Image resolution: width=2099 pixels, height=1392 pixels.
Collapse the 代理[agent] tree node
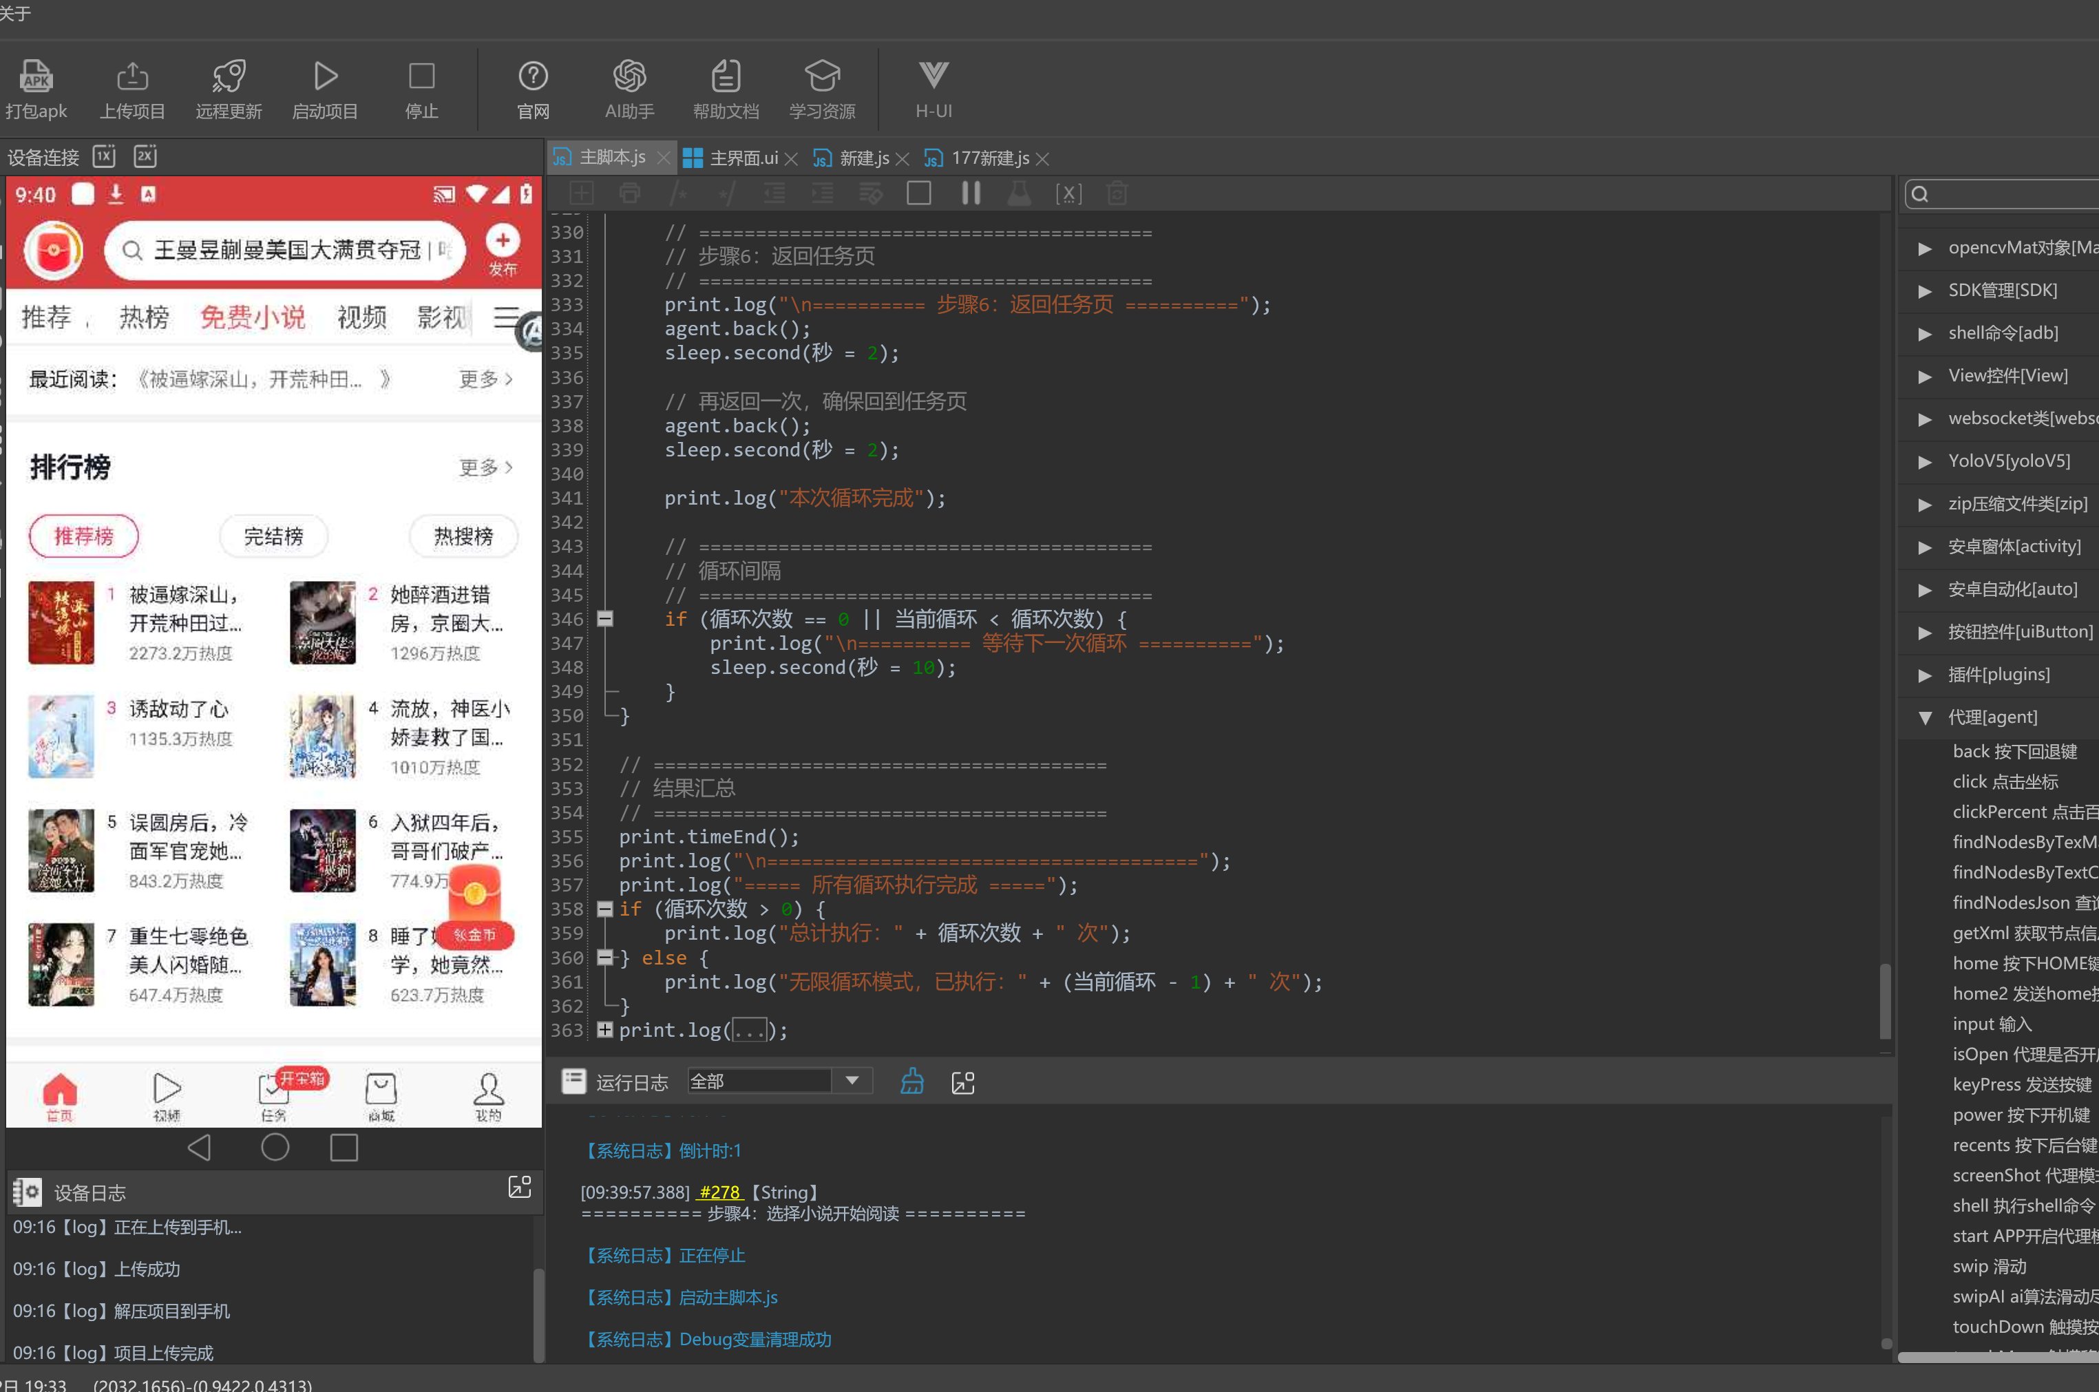(1925, 717)
